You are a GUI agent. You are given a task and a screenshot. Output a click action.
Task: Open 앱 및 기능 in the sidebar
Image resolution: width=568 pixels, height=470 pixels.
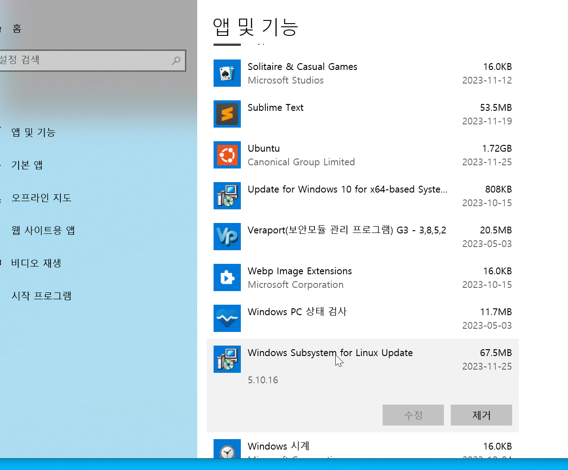(34, 132)
